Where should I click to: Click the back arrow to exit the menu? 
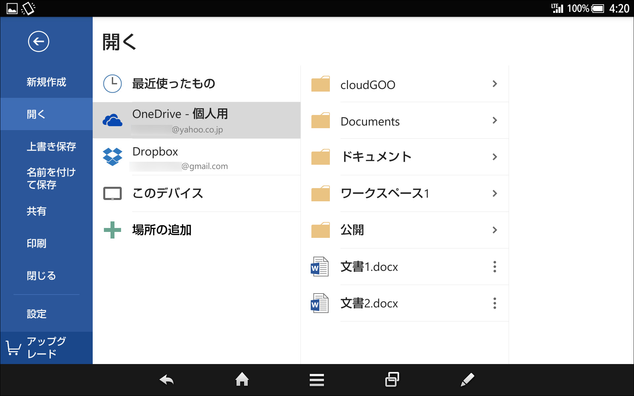(39, 42)
